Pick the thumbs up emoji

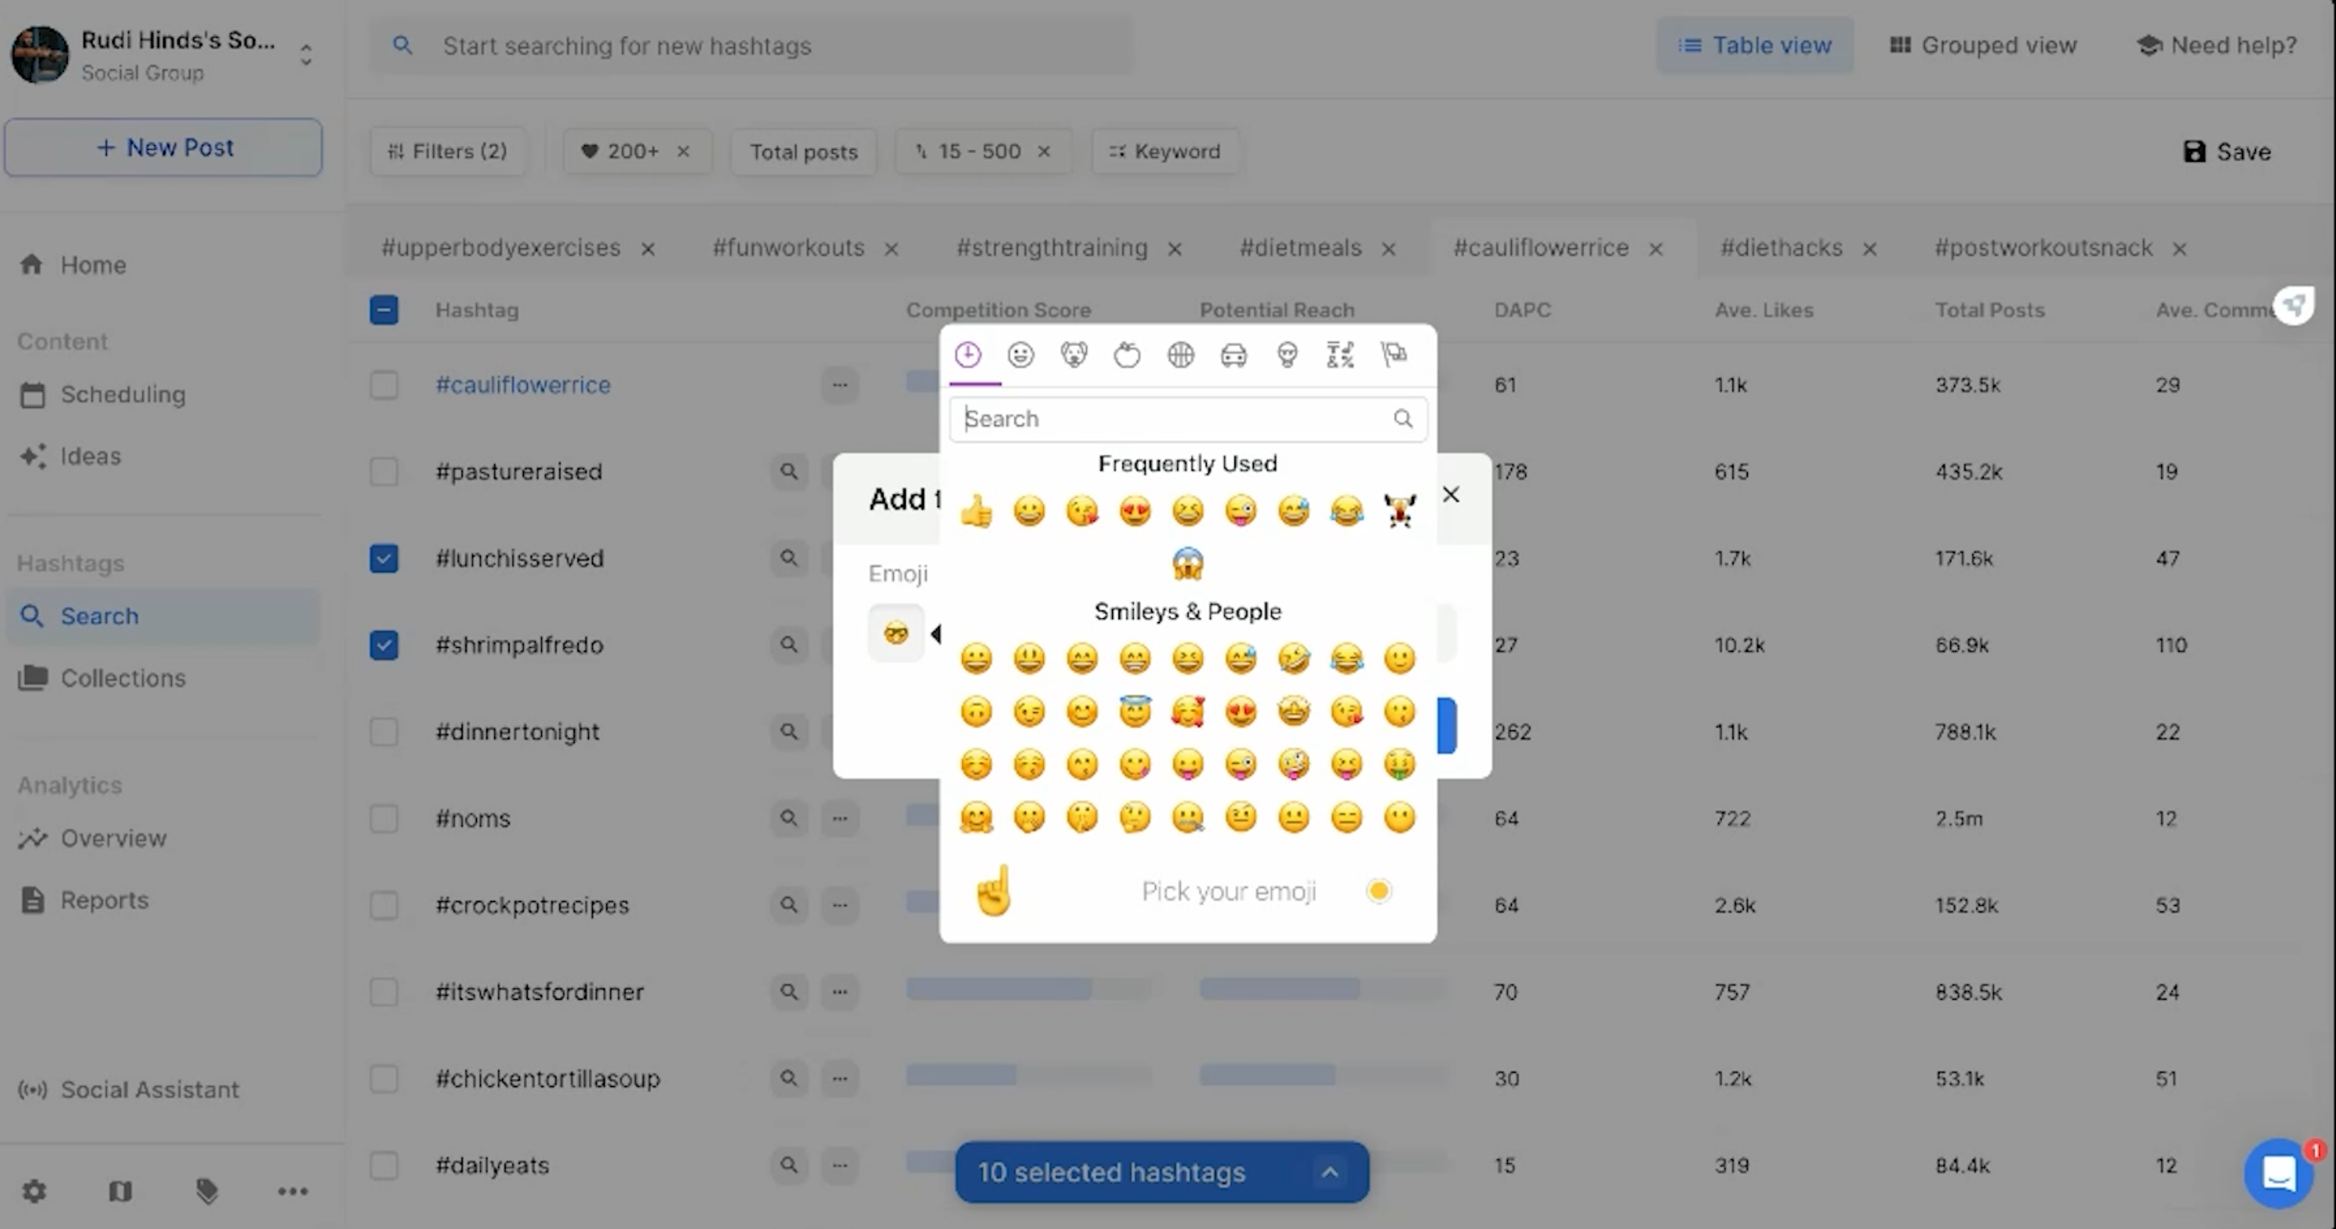[976, 511]
